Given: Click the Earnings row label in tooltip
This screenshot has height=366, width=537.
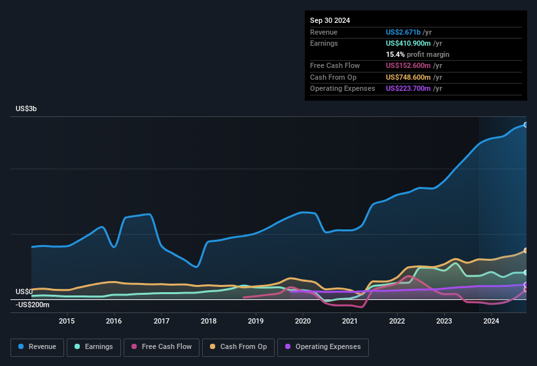Looking at the screenshot, I should [x=324, y=43].
